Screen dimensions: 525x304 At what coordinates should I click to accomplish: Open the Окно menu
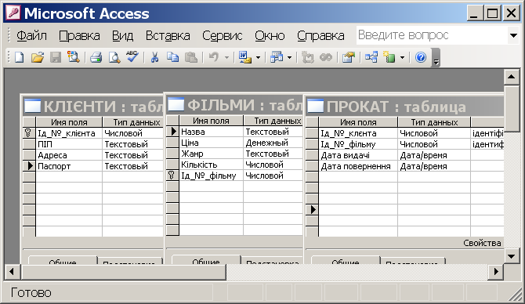tap(270, 35)
